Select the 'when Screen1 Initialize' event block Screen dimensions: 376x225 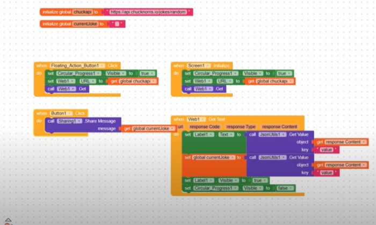(178, 65)
